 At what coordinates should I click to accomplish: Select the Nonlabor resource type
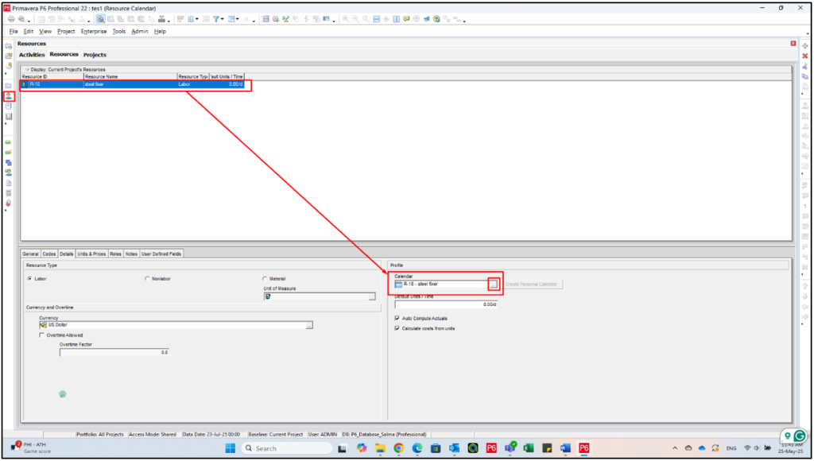(147, 279)
